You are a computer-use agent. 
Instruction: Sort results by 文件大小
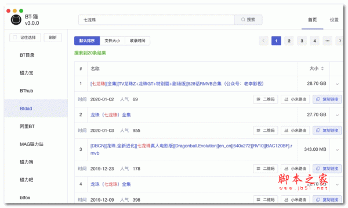tap(113, 40)
